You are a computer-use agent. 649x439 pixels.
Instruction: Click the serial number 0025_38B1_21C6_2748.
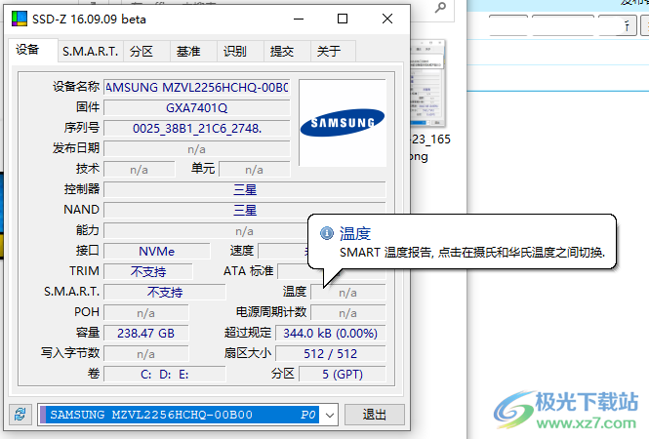point(196,129)
